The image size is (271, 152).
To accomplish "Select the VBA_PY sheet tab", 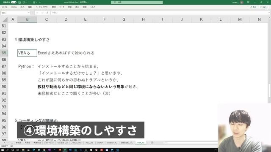I will coord(141,143).
